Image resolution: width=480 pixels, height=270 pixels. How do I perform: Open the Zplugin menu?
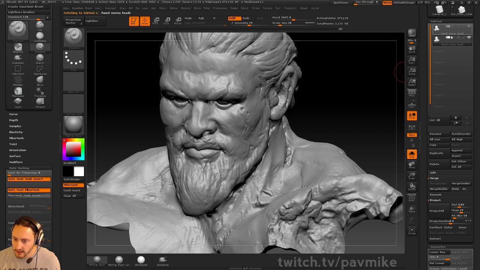tap(304, 8)
